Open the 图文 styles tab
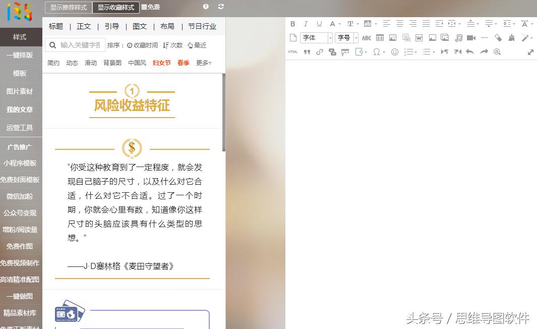537x329 pixels. [139, 26]
